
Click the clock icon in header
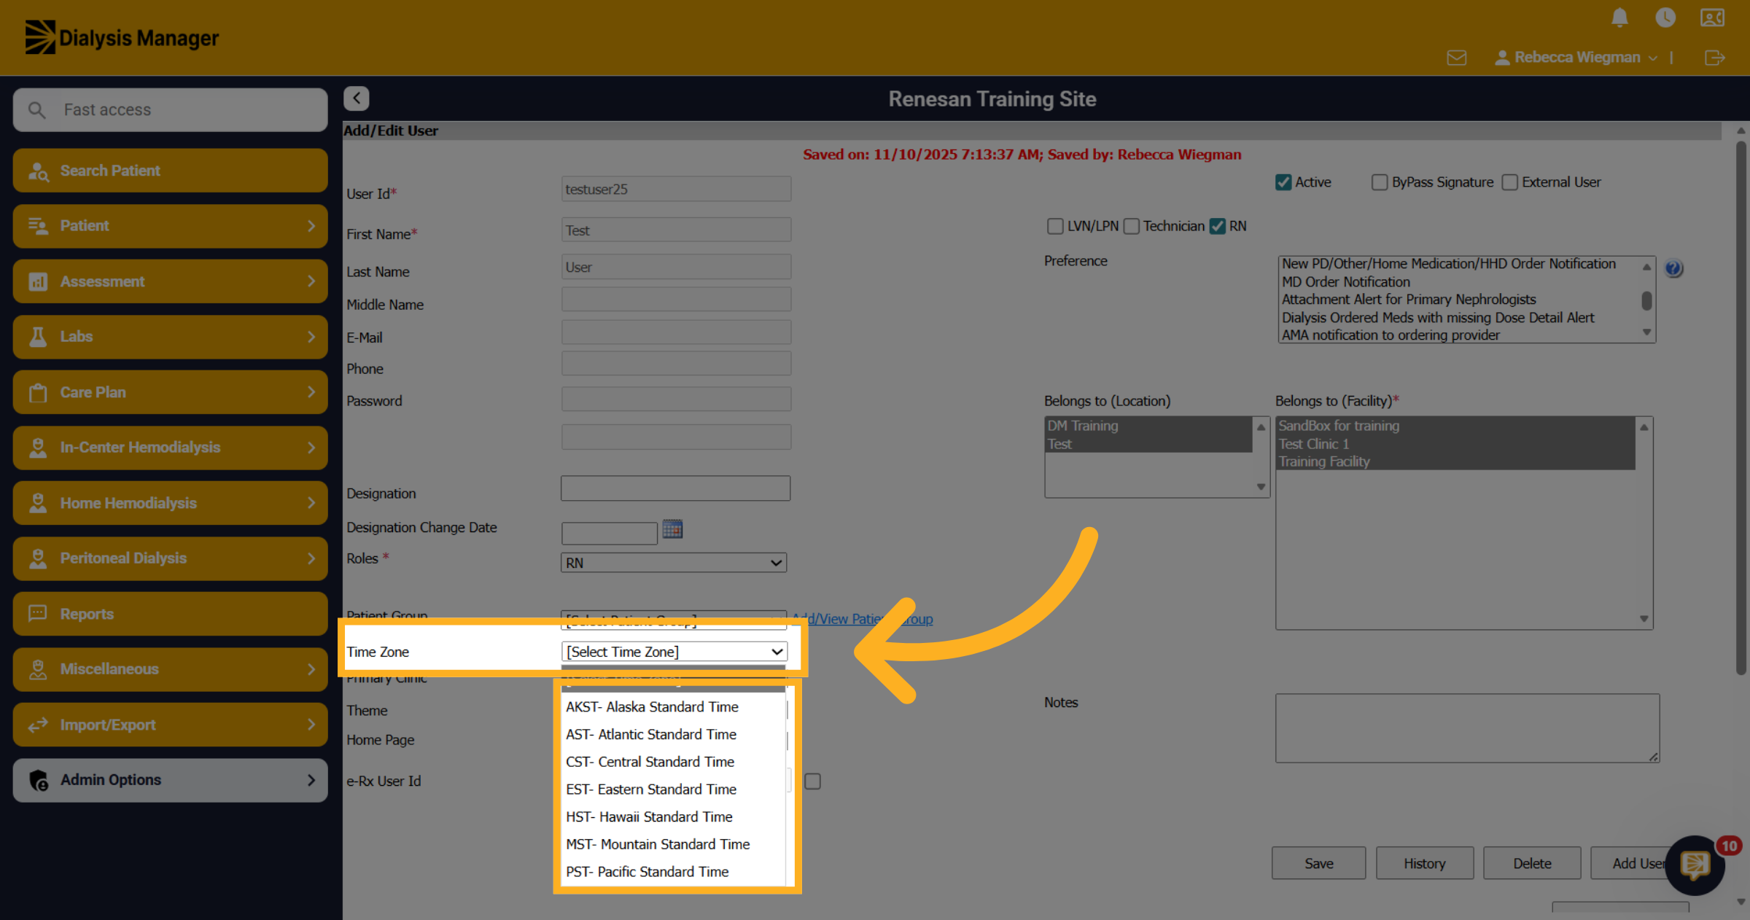click(x=1665, y=17)
